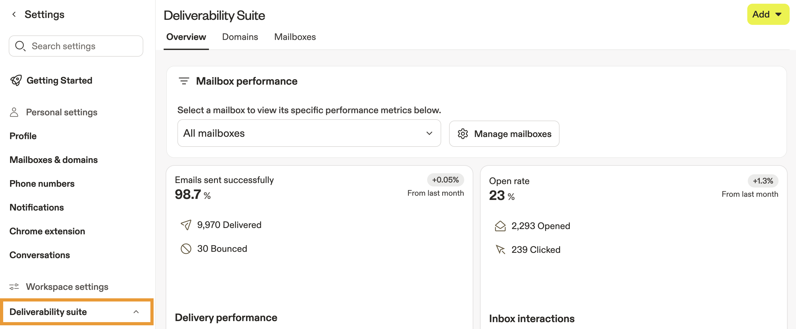Click the Personal settings person icon
This screenshot has height=329, width=796.
(x=14, y=112)
